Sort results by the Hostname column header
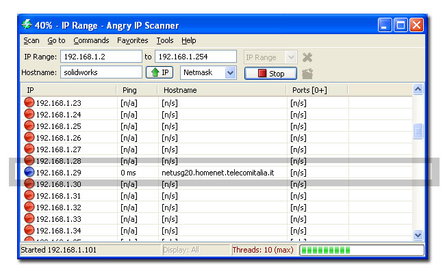Viewport: 445px width, 273px height. pos(222,90)
